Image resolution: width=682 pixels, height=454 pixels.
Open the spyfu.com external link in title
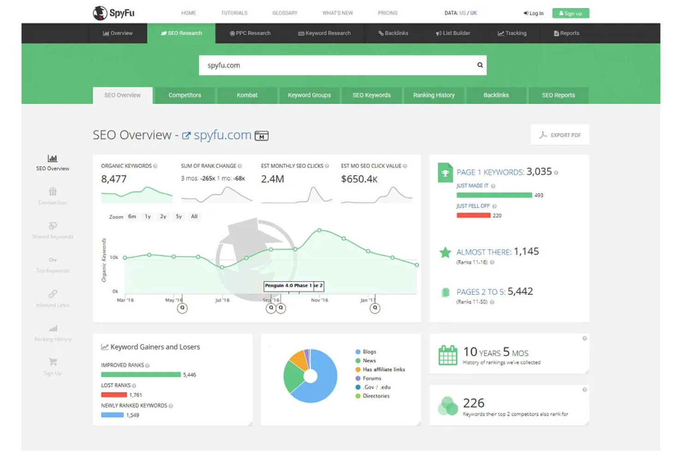point(217,135)
